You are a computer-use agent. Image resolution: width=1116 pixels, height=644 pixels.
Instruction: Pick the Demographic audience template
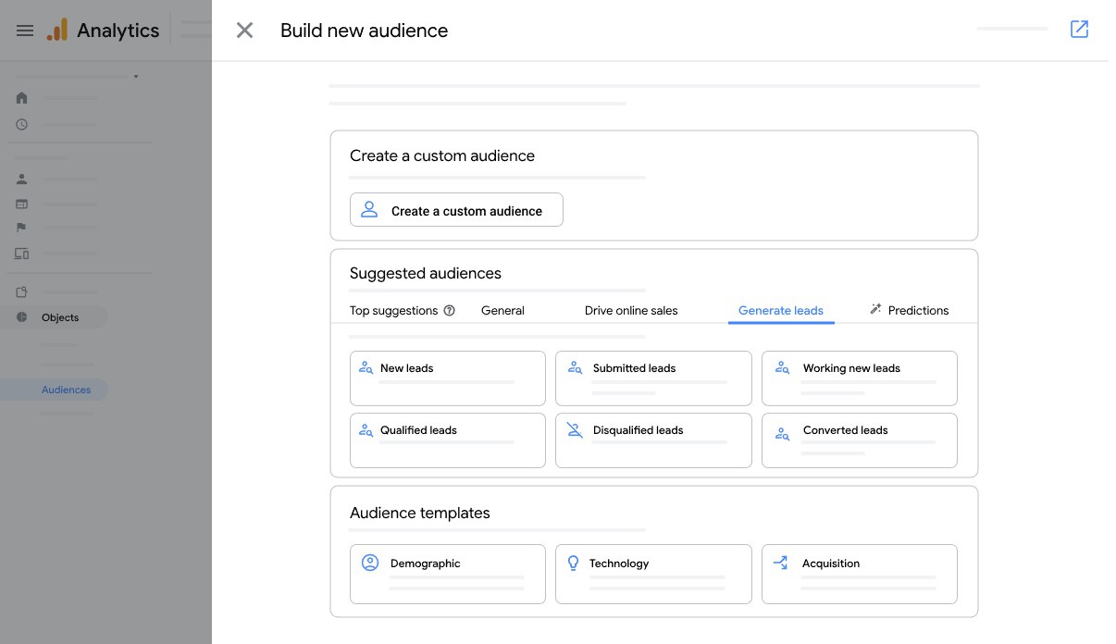(x=447, y=574)
